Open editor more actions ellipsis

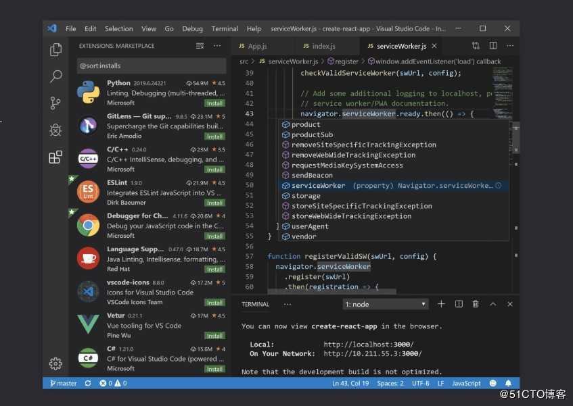point(510,45)
